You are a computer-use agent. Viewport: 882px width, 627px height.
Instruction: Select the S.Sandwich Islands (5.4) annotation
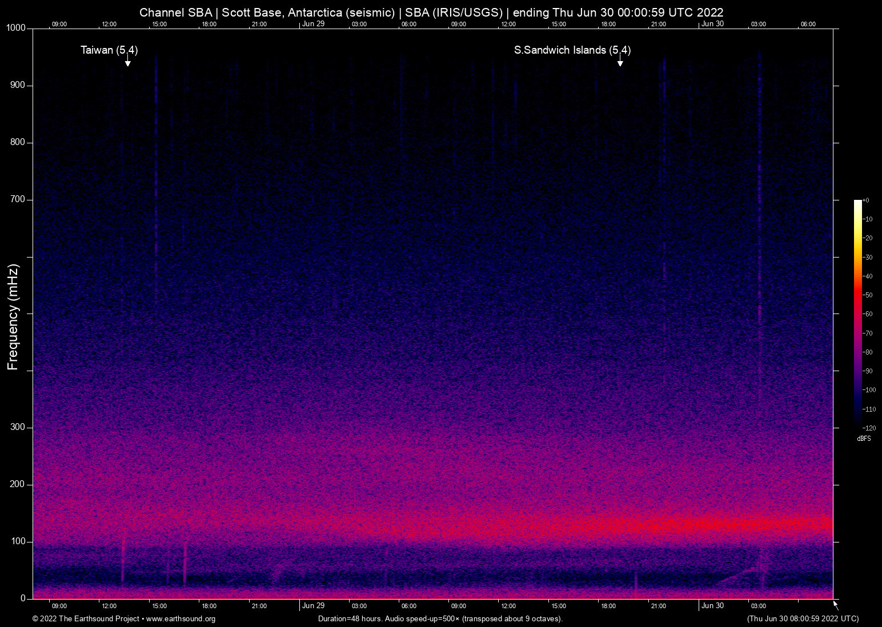[x=572, y=50]
